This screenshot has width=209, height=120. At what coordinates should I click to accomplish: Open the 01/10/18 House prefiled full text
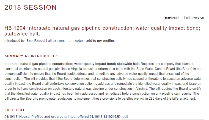click(62, 117)
